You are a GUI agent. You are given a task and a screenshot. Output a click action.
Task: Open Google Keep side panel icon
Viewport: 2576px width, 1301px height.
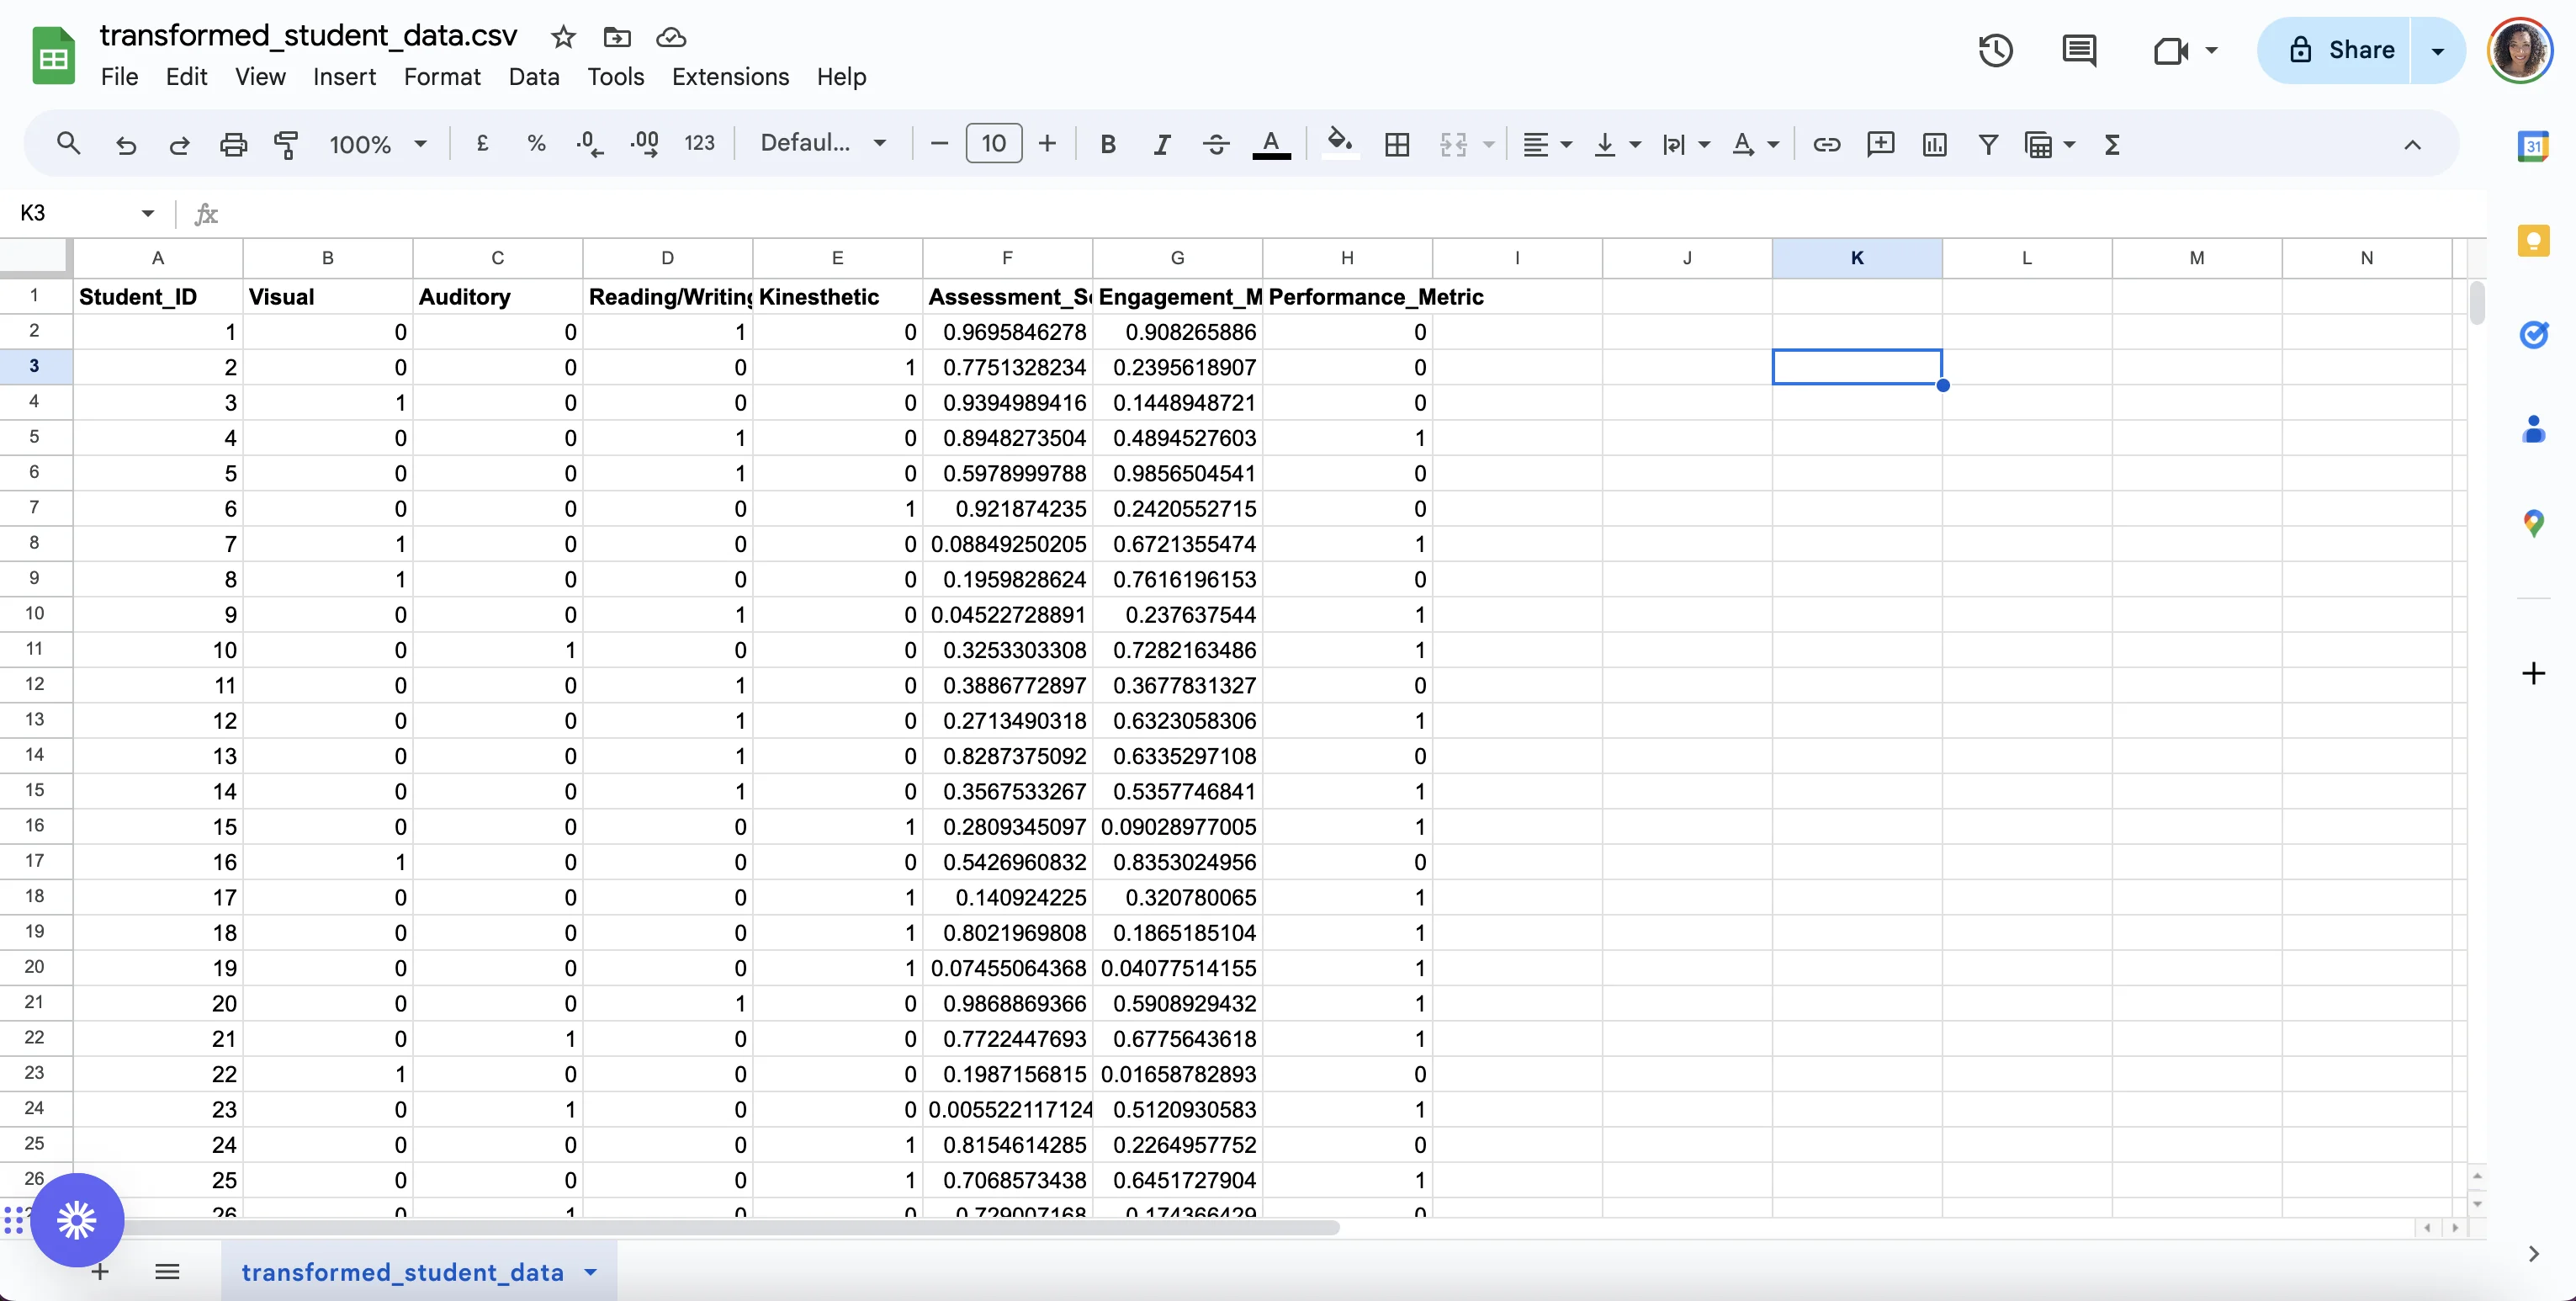(2532, 241)
